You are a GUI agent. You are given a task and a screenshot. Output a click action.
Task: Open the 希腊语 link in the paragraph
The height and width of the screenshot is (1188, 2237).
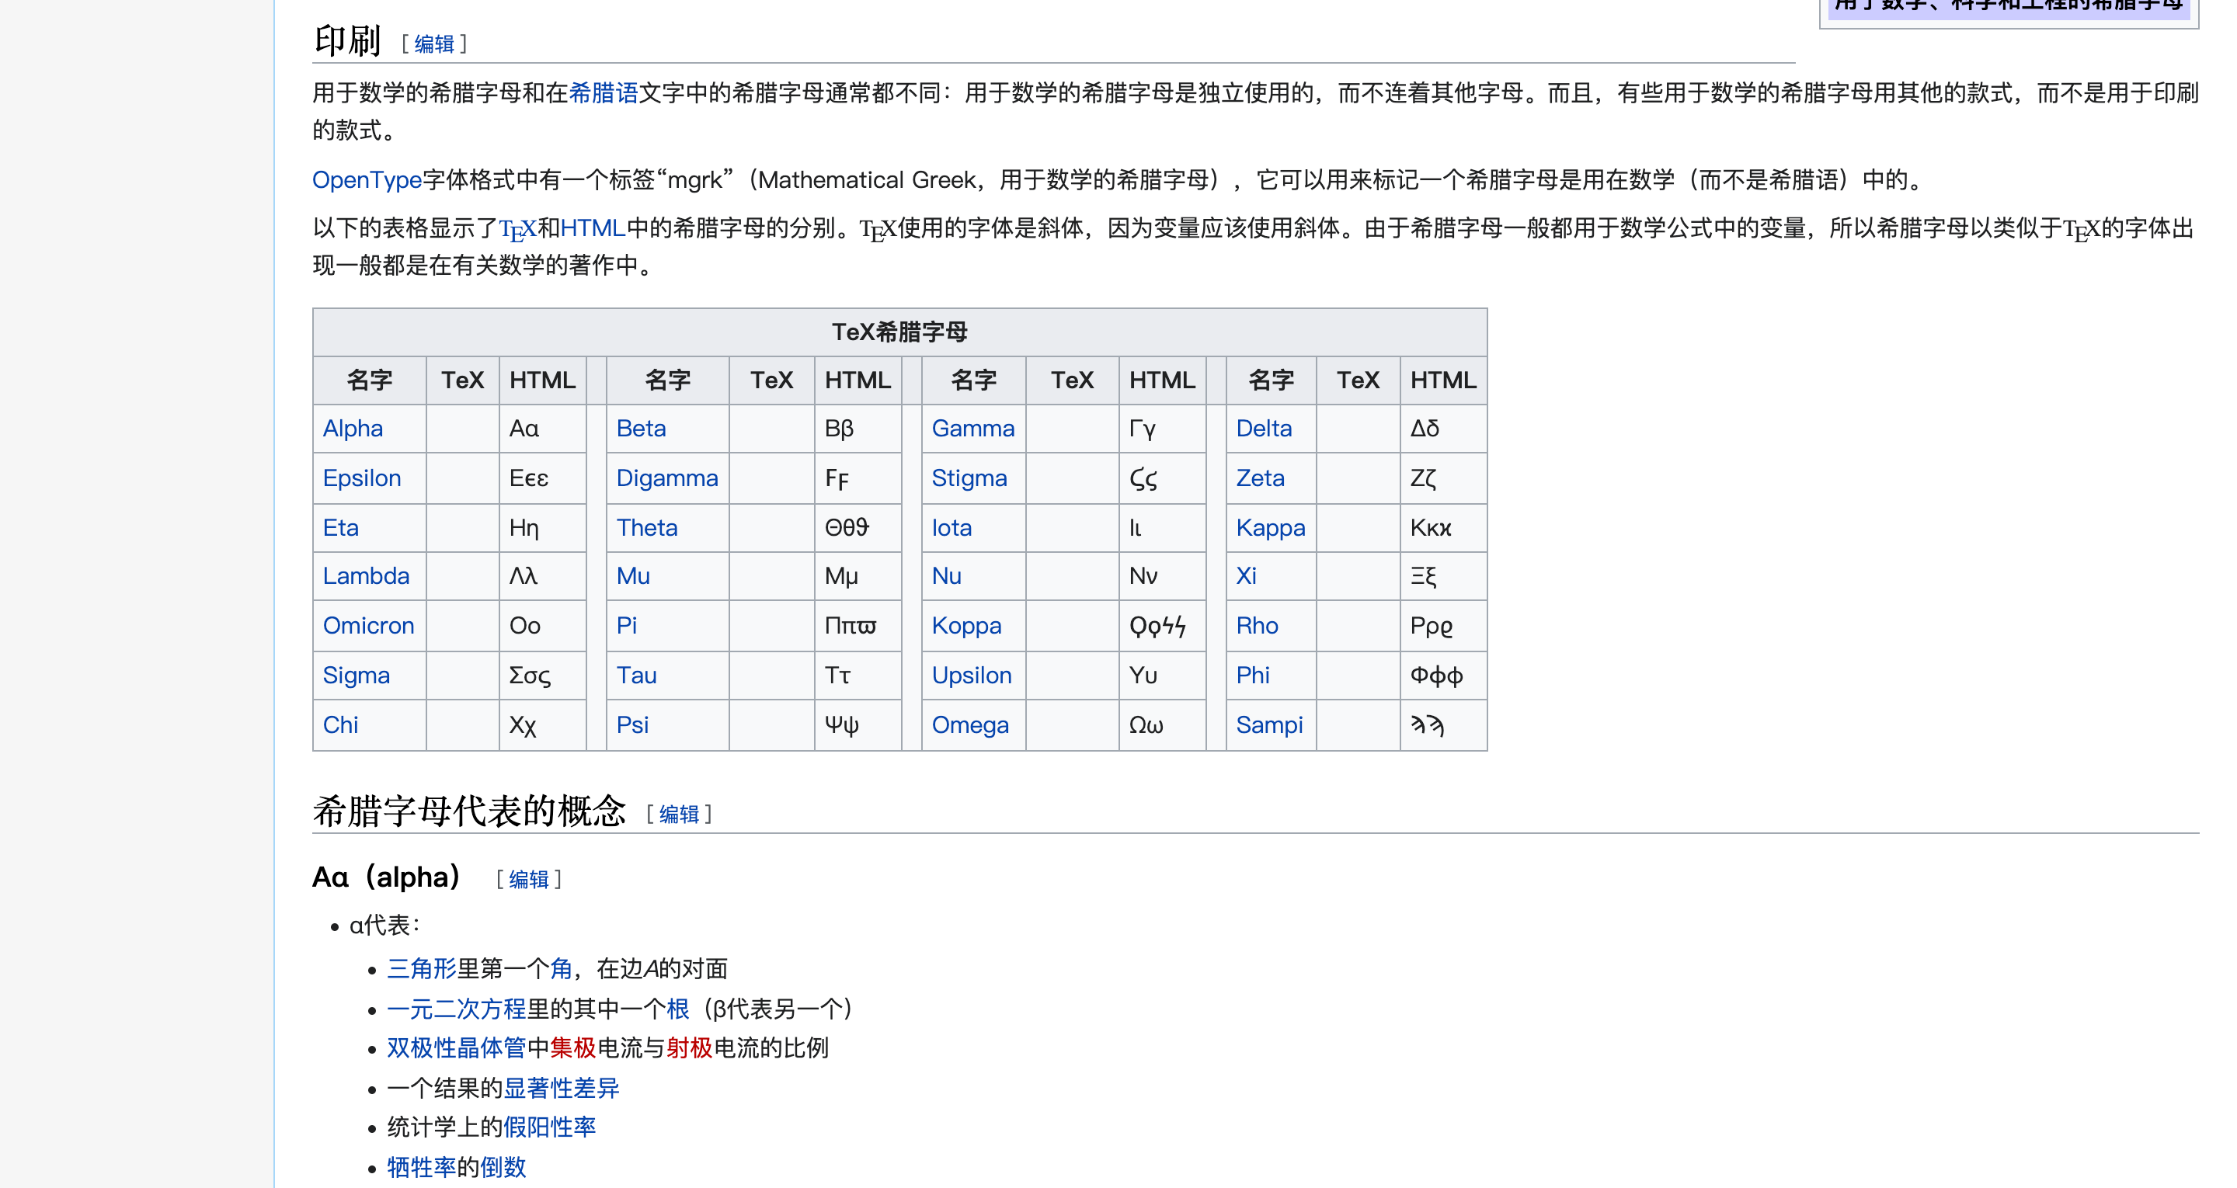click(604, 93)
